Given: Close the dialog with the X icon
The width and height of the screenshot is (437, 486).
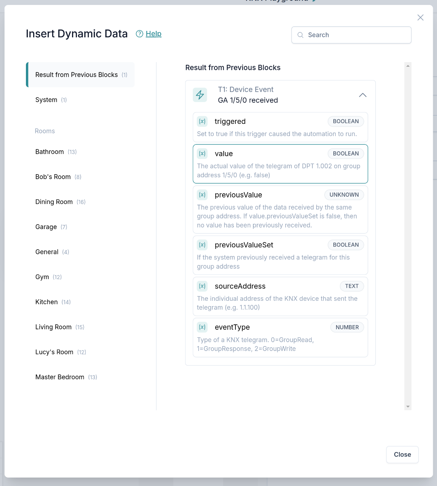Looking at the screenshot, I should point(420,18).
